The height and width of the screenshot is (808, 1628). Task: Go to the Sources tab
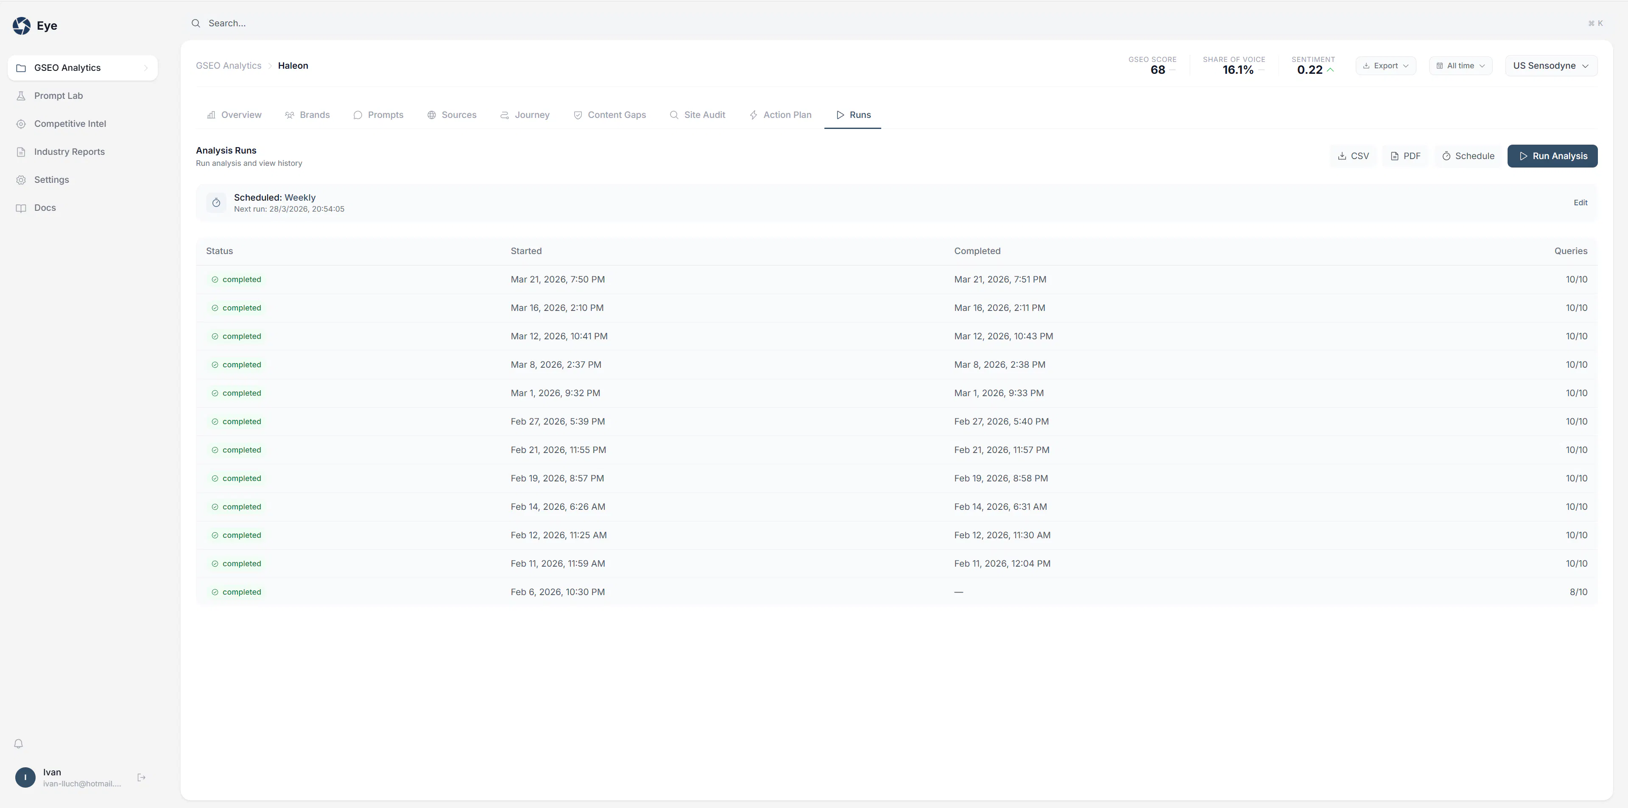click(x=452, y=115)
